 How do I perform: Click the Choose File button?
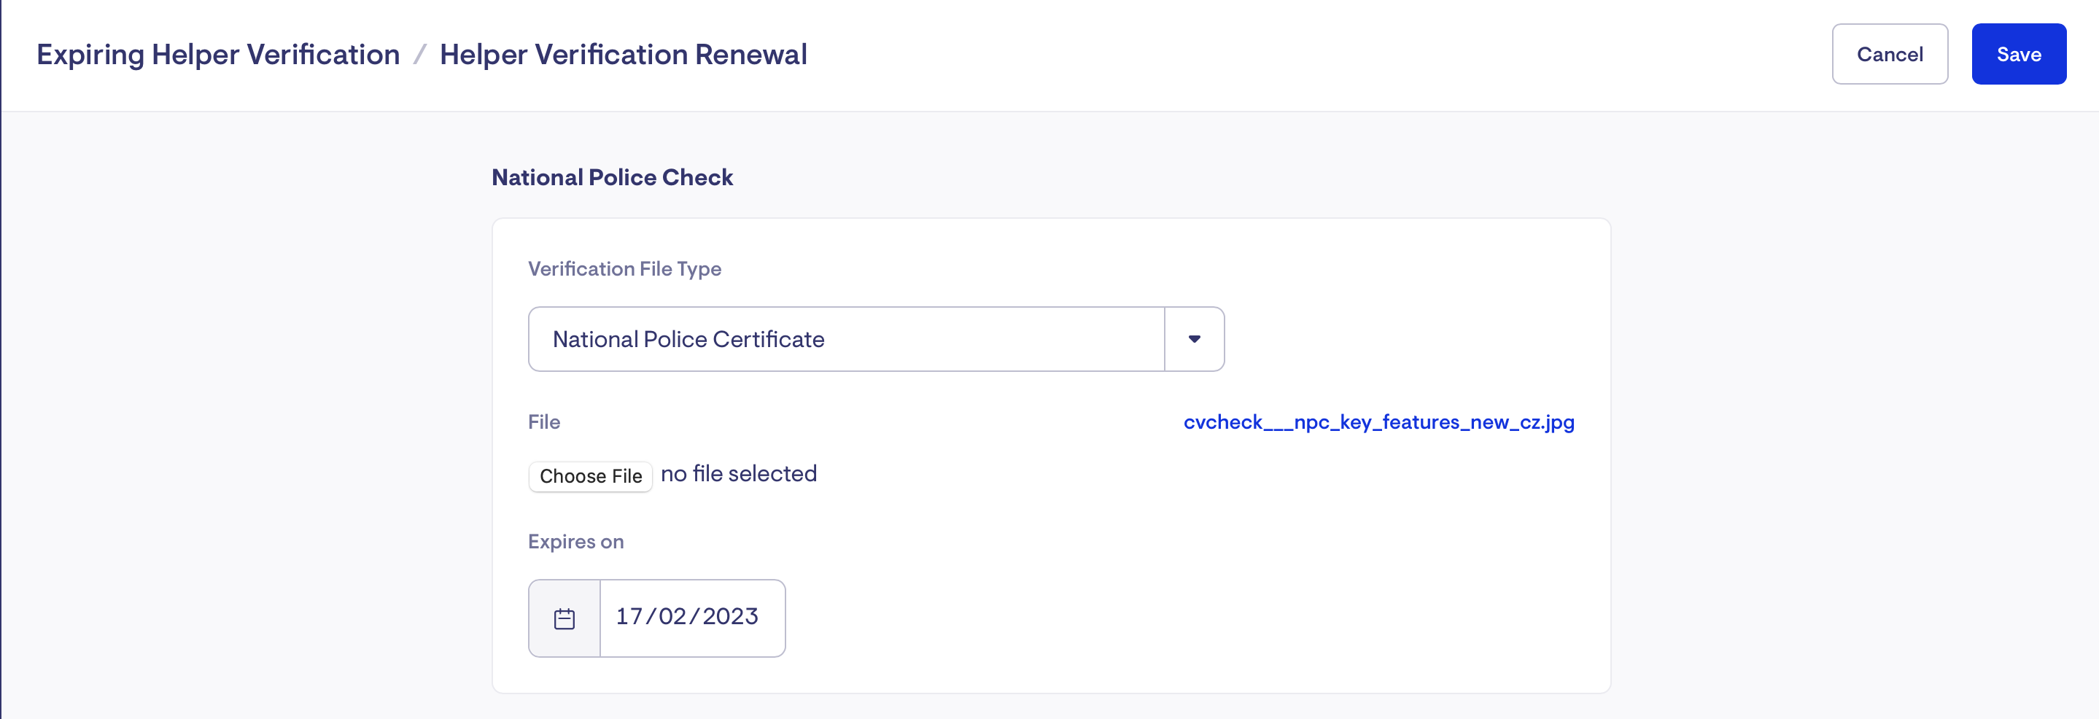pyautogui.click(x=590, y=476)
